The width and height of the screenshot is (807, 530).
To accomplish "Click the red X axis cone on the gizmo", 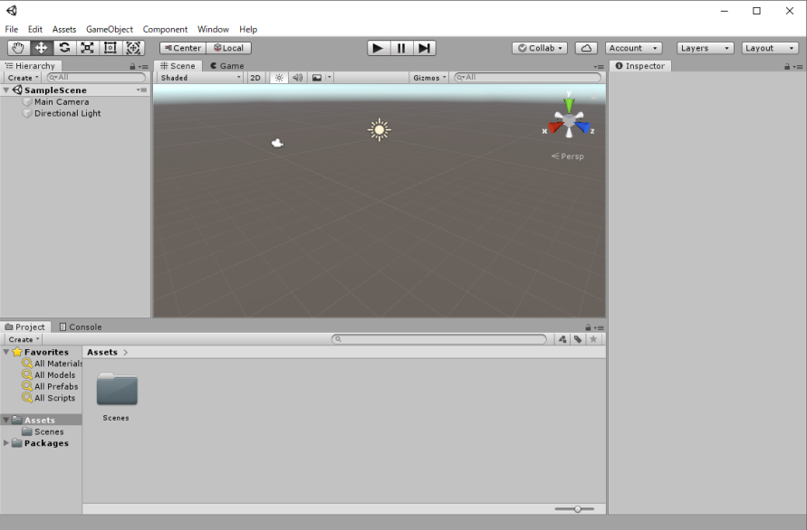I will pyautogui.click(x=555, y=127).
